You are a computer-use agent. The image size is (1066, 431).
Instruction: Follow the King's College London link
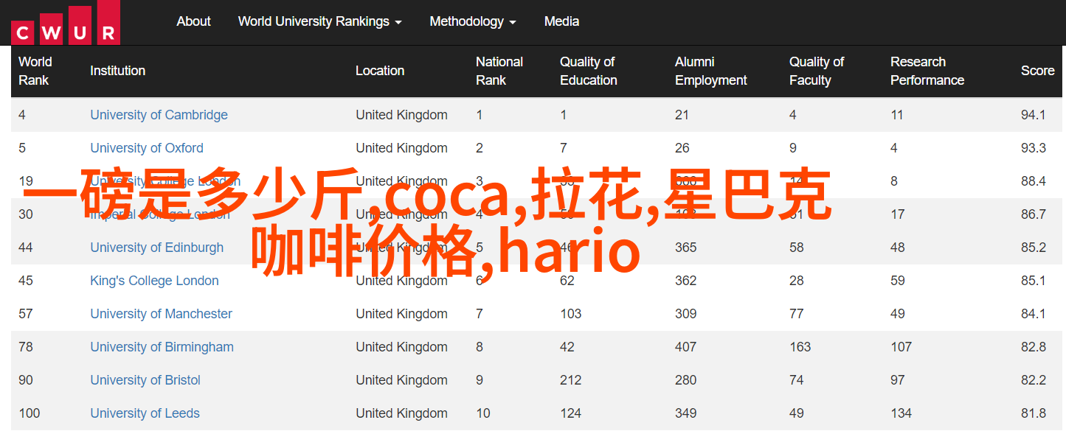[154, 281]
